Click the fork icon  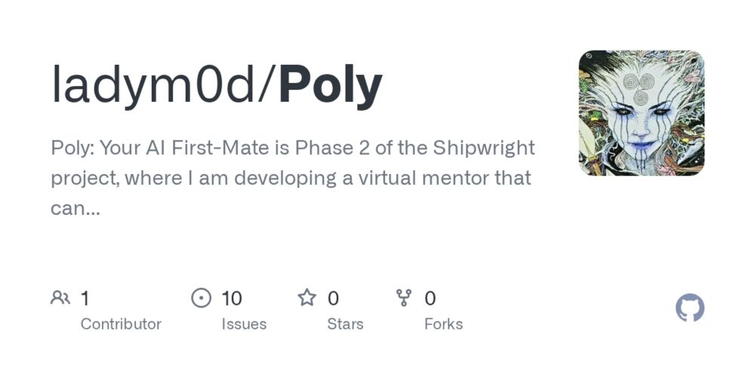coord(403,298)
